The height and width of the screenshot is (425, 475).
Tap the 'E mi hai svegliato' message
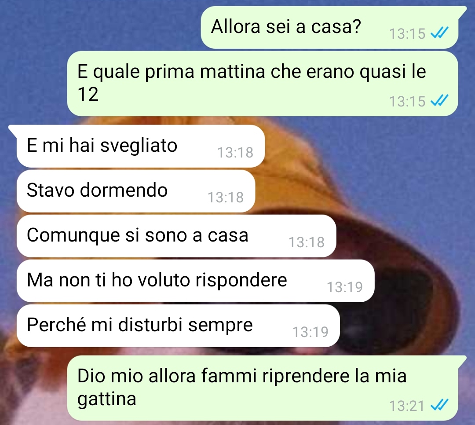point(141,146)
